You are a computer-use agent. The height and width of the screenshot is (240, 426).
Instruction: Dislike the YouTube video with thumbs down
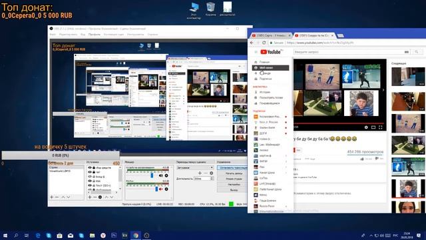[377, 159]
